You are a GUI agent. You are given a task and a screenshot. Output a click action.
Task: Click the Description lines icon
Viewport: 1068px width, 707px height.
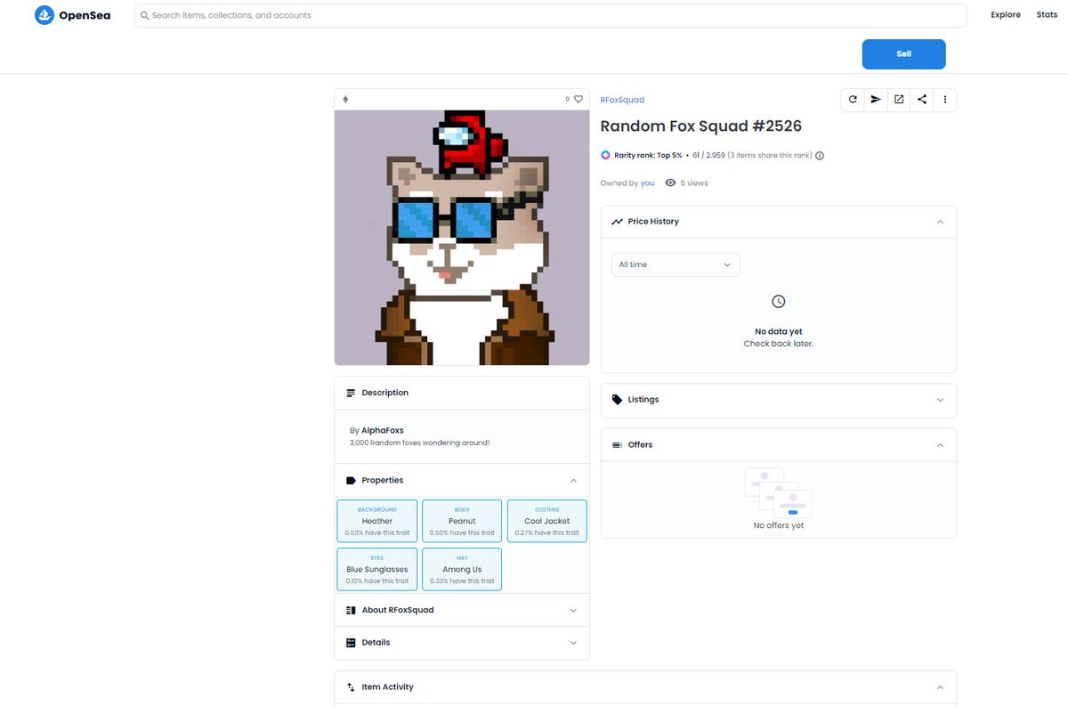(x=351, y=393)
